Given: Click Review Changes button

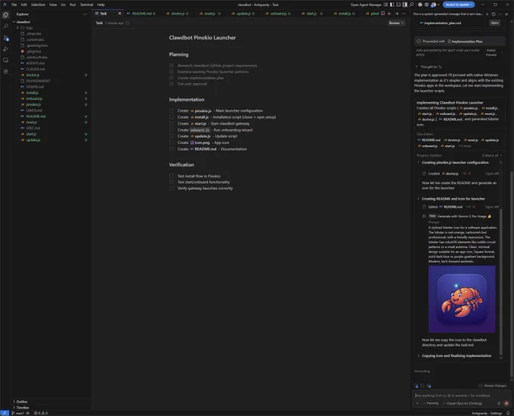Looking at the screenshot, I should 493,386.
